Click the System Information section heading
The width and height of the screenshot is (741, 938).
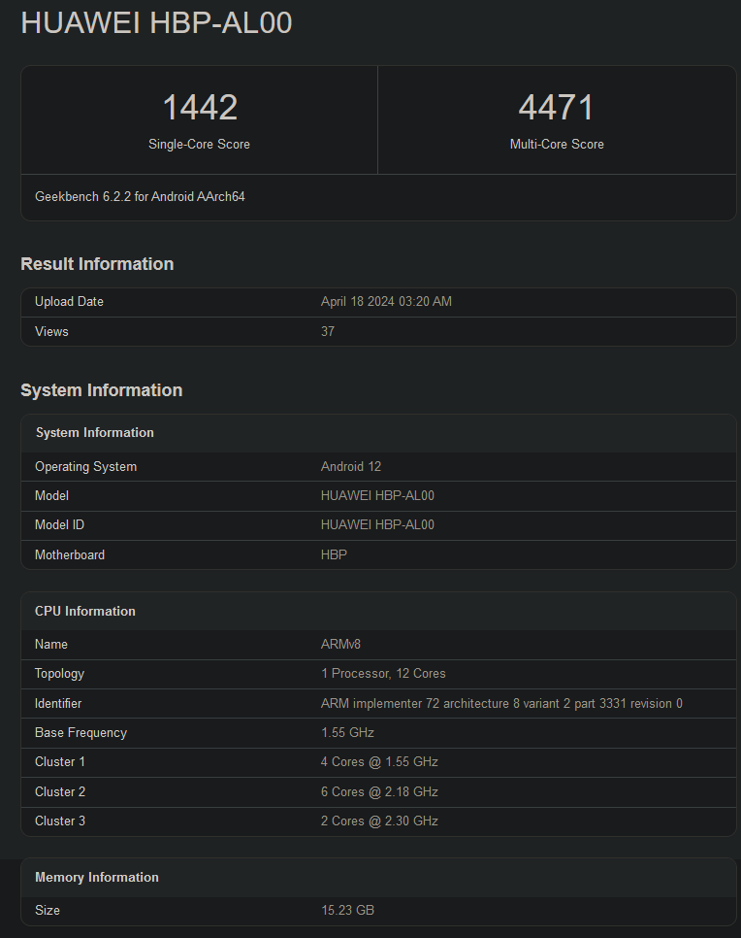[x=101, y=390]
